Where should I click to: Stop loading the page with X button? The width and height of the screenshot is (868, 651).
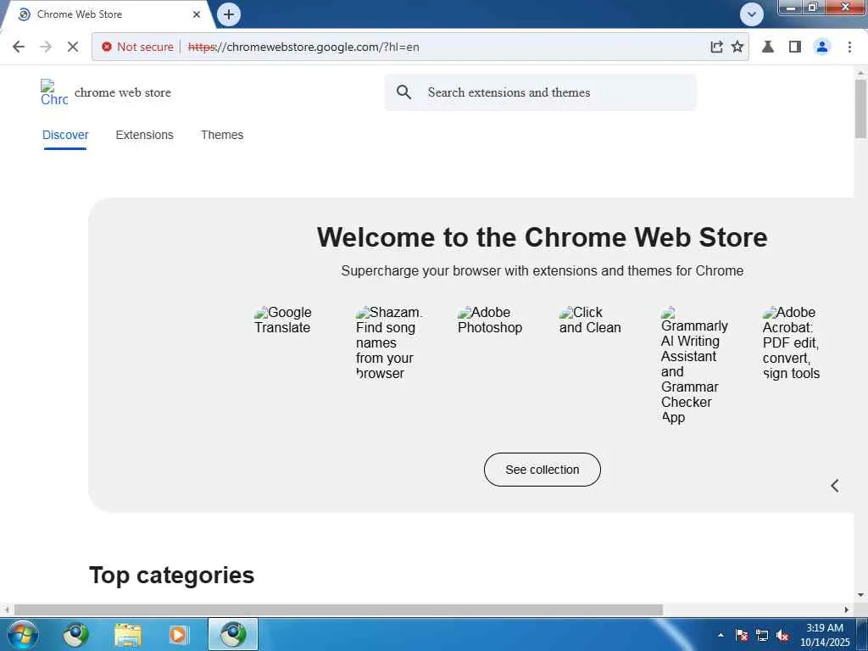tap(73, 47)
